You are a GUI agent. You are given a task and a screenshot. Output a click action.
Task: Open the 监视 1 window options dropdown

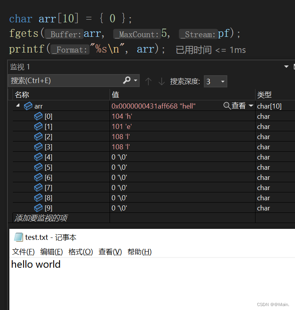pyautogui.click(x=286, y=67)
